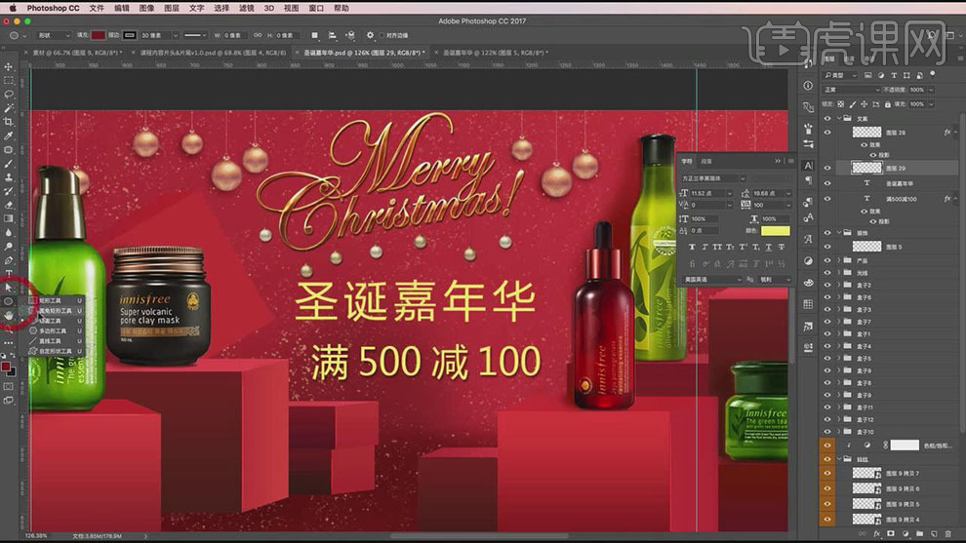
Task: Filter layers by type layers icon
Action: pos(894,75)
